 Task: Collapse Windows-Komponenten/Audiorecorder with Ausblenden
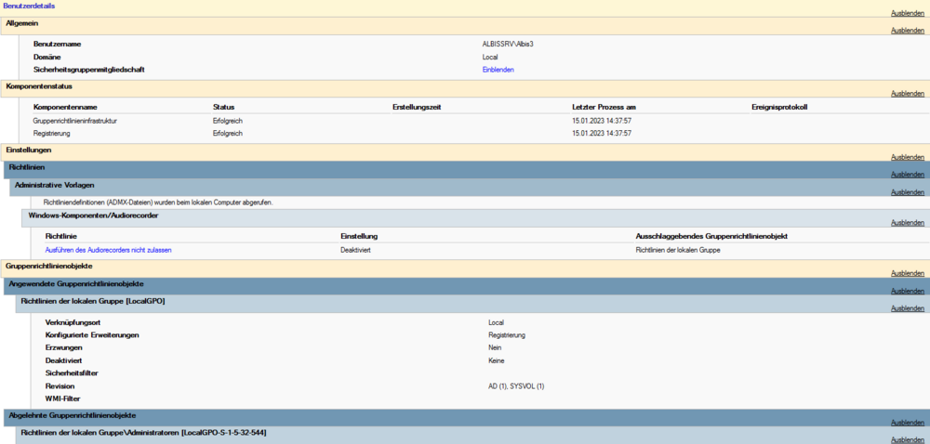[x=907, y=223]
